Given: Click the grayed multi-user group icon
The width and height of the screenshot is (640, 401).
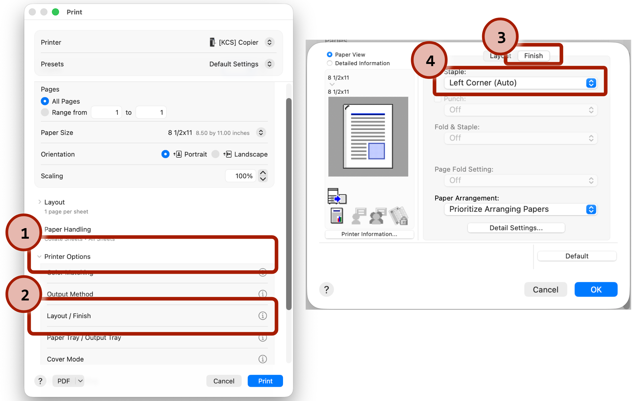Looking at the screenshot, I should point(377,216).
